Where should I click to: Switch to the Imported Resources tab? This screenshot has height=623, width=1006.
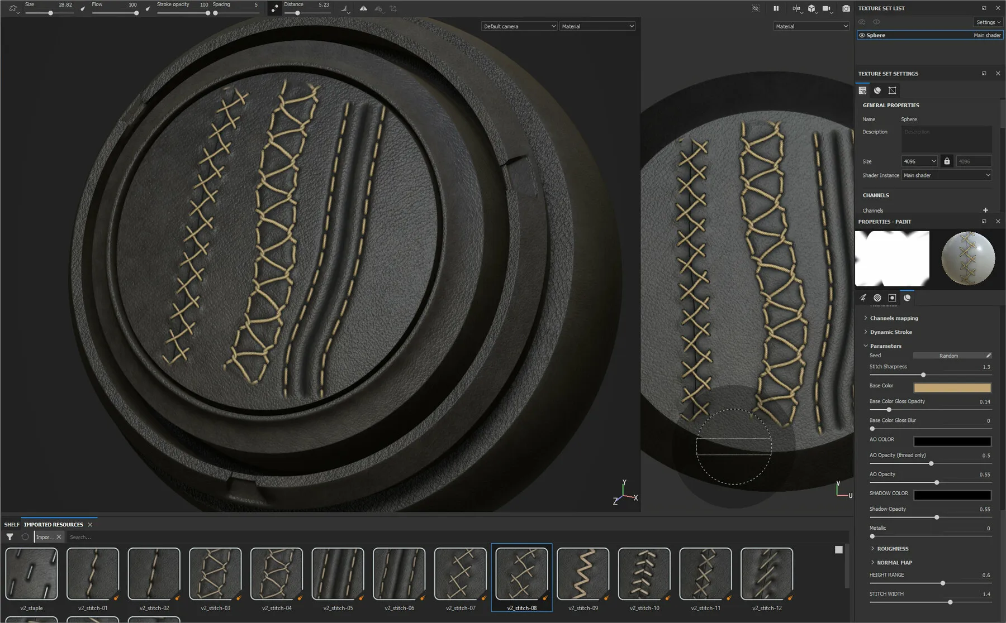coord(53,525)
